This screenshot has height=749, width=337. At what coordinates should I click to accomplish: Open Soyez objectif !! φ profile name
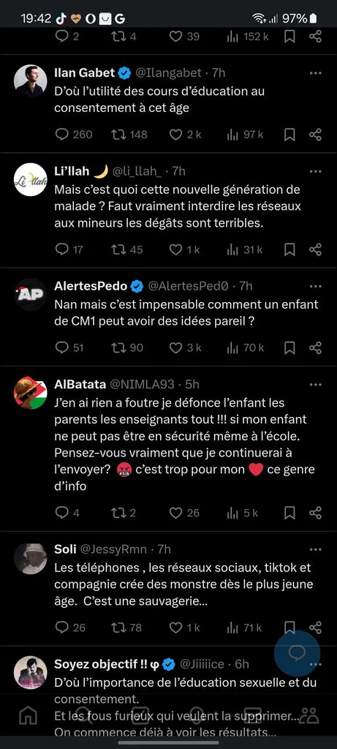(107, 664)
